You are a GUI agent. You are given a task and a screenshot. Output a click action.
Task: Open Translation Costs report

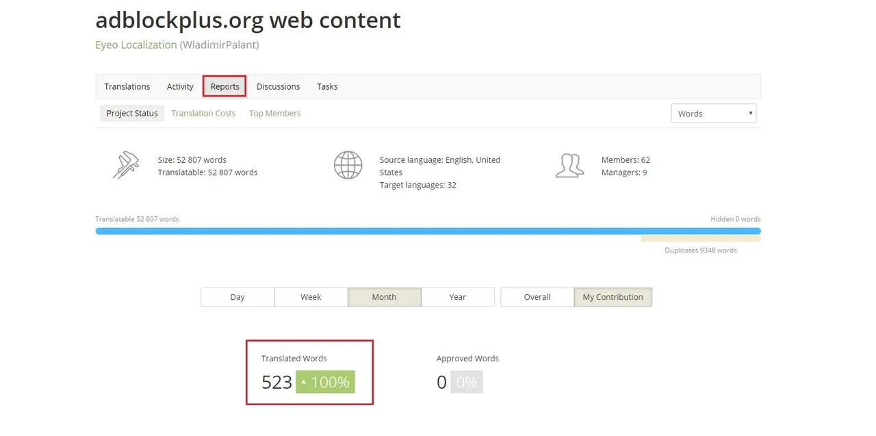pos(203,113)
